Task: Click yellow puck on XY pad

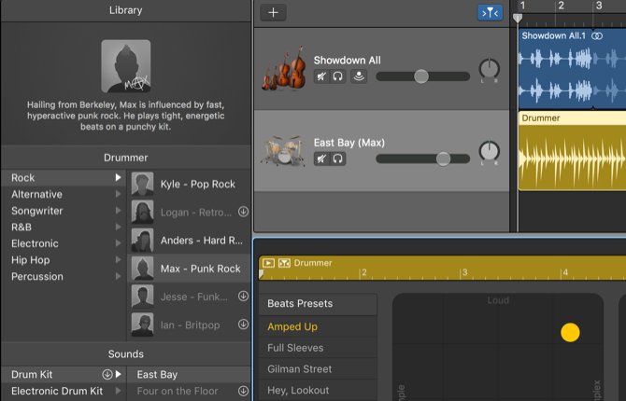Action: tap(570, 332)
